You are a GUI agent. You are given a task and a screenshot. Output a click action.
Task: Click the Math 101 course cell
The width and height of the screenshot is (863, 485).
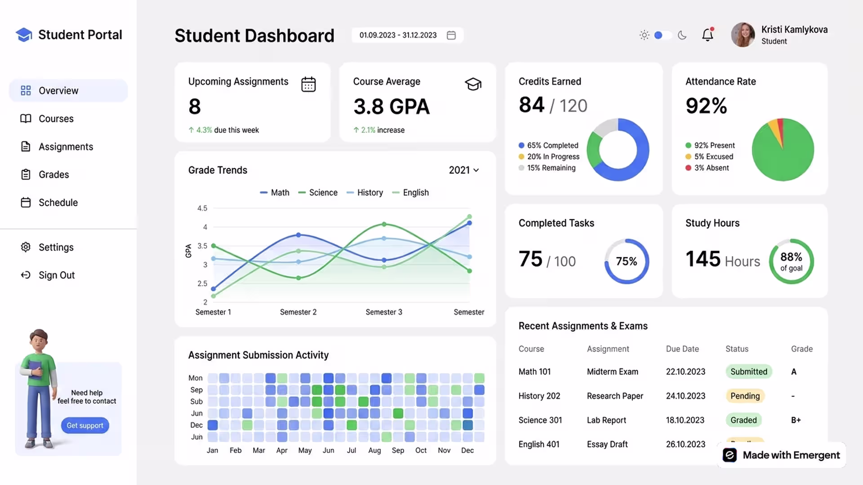(x=534, y=371)
